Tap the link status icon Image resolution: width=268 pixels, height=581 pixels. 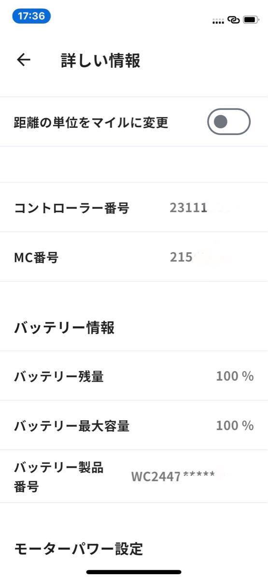point(234,20)
